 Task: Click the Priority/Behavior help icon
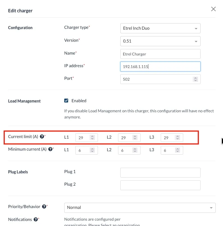(44, 207)
